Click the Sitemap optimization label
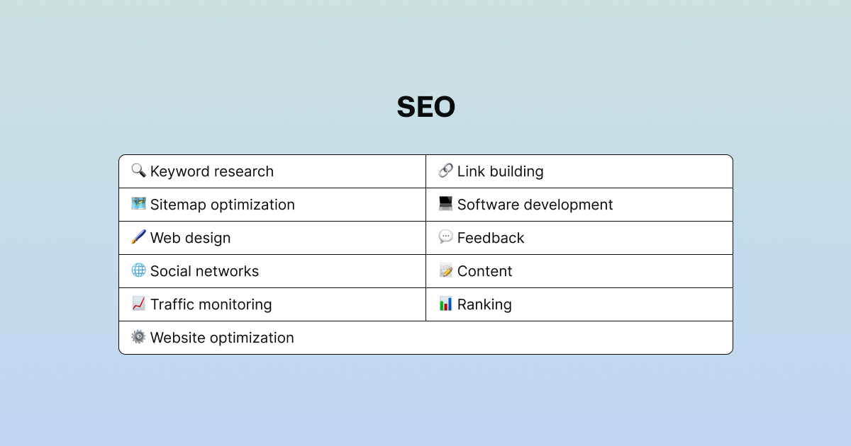Viewport: 851px width, 446px height. (222, 205)
